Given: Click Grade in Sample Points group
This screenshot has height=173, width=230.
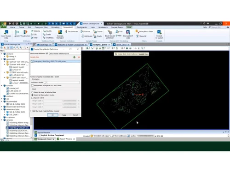Looking at the screenshot, I should coord(98,36).
